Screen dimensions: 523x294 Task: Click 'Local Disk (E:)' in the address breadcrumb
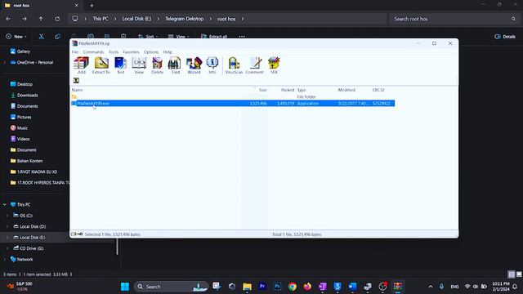click(136, 19)
